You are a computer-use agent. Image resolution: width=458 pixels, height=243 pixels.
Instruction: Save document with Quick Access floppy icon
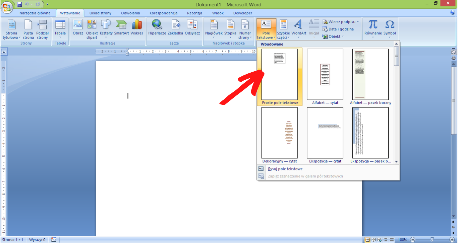(19, 4)
